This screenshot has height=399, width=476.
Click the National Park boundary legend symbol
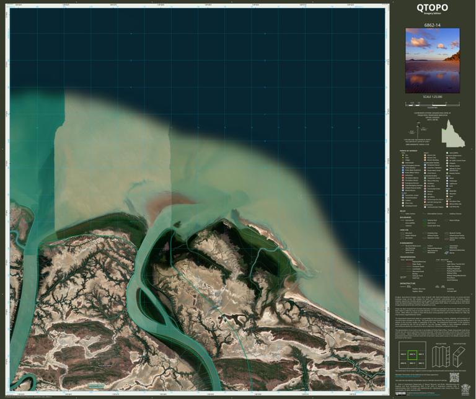[425, 220]
